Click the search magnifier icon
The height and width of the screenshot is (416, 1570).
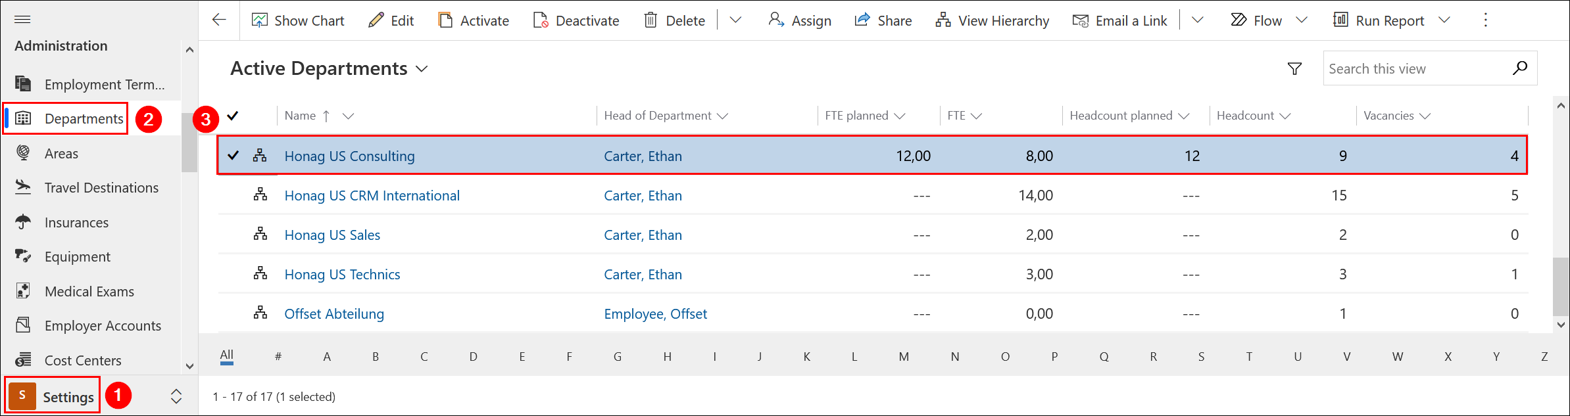coord(1519,68)
